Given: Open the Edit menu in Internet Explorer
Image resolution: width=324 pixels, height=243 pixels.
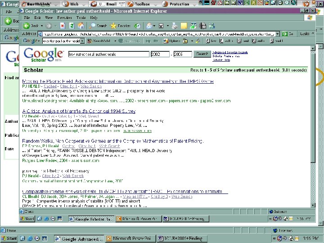Looking at the screenshot, I should [x=37, y=18].
